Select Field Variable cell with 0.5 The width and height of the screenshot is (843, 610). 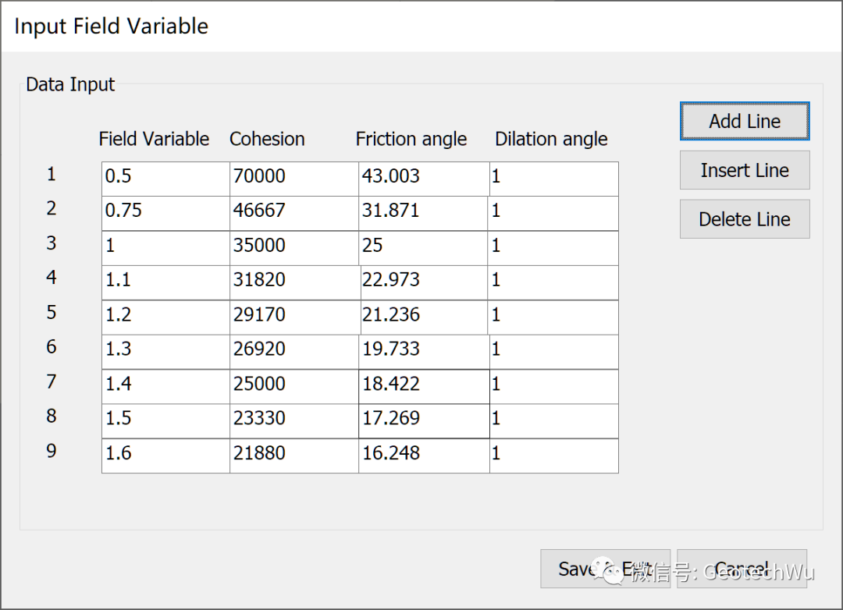[165, 179]
